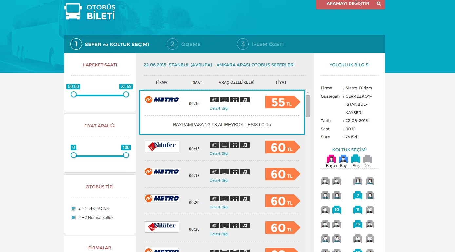
Task: Click the teal Boş seat legend icon
Action: (356, 159)
